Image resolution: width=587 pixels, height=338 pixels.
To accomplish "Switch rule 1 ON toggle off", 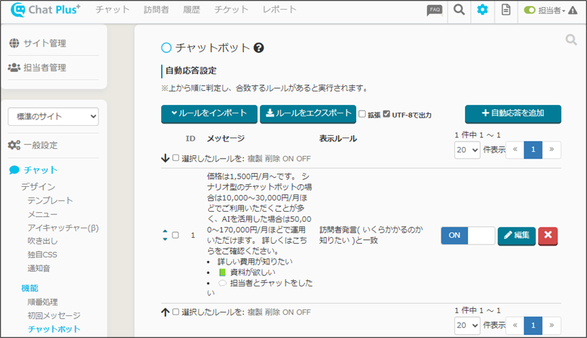I will [x=468, y=236].
